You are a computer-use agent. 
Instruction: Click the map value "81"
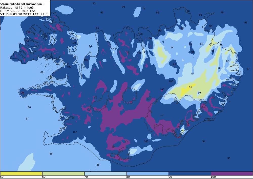click(193, 74)
